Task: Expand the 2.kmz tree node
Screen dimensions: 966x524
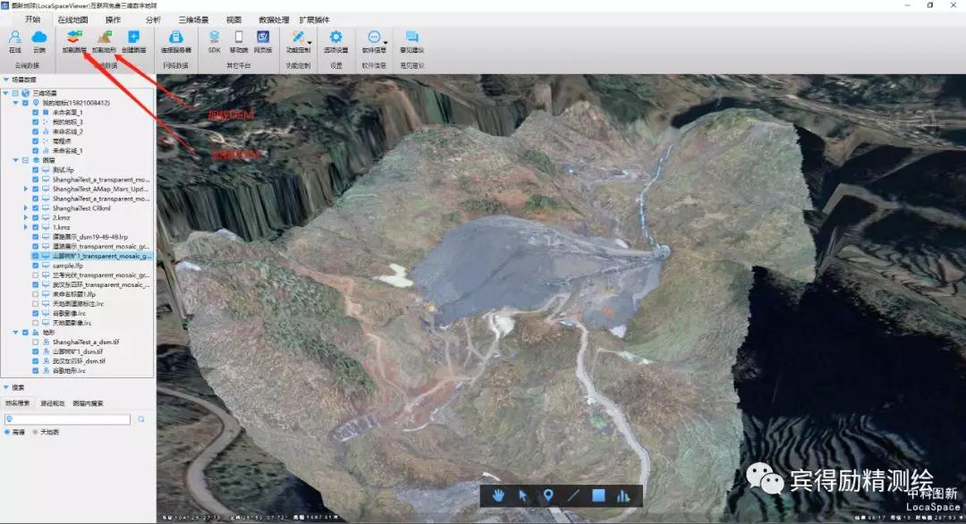Action: [x=26, y=217]
